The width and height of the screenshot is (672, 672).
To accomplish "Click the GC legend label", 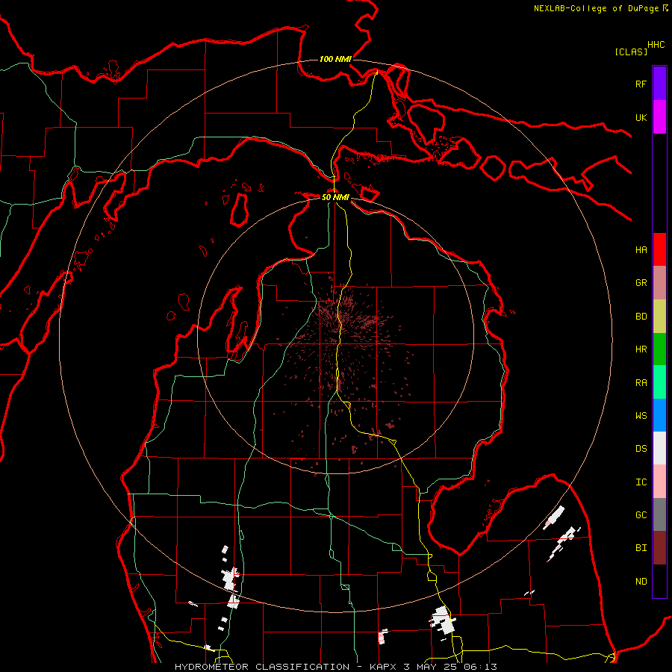I will 641,515.
